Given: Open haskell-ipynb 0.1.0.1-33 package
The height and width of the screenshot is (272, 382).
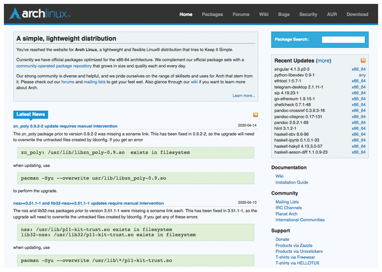Looking at the screenshot, I should [297, 140].
